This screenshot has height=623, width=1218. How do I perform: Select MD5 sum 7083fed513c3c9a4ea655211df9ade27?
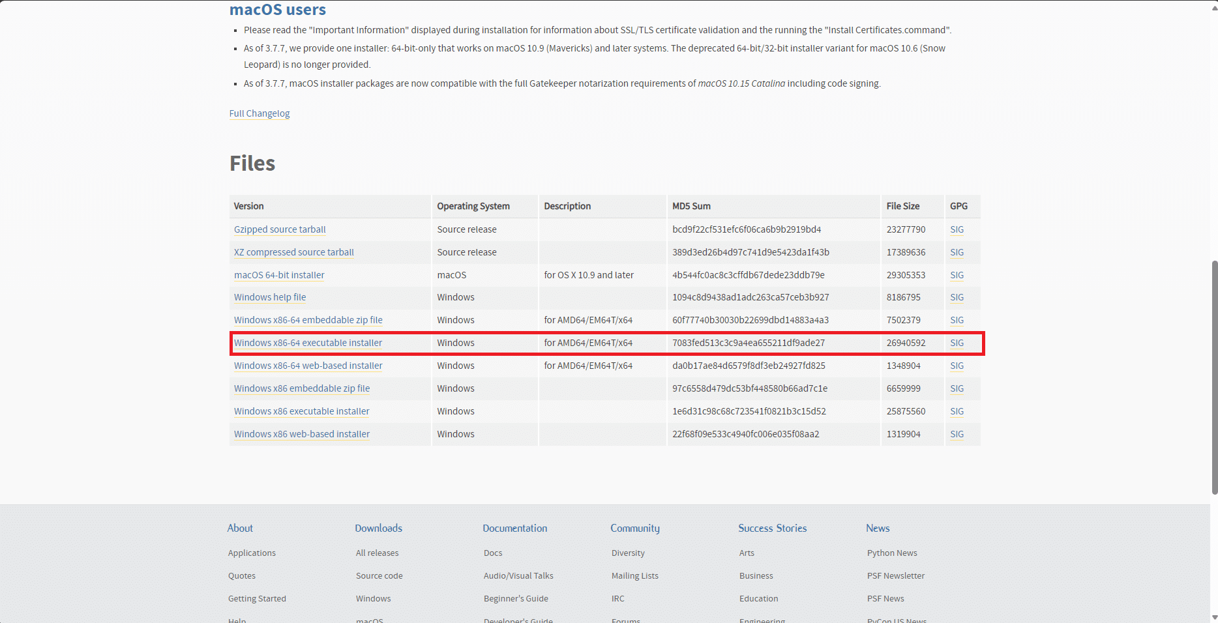click(x=749, y=343)
